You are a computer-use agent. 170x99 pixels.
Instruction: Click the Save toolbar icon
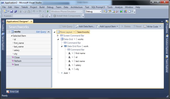(x=12, y=11)
